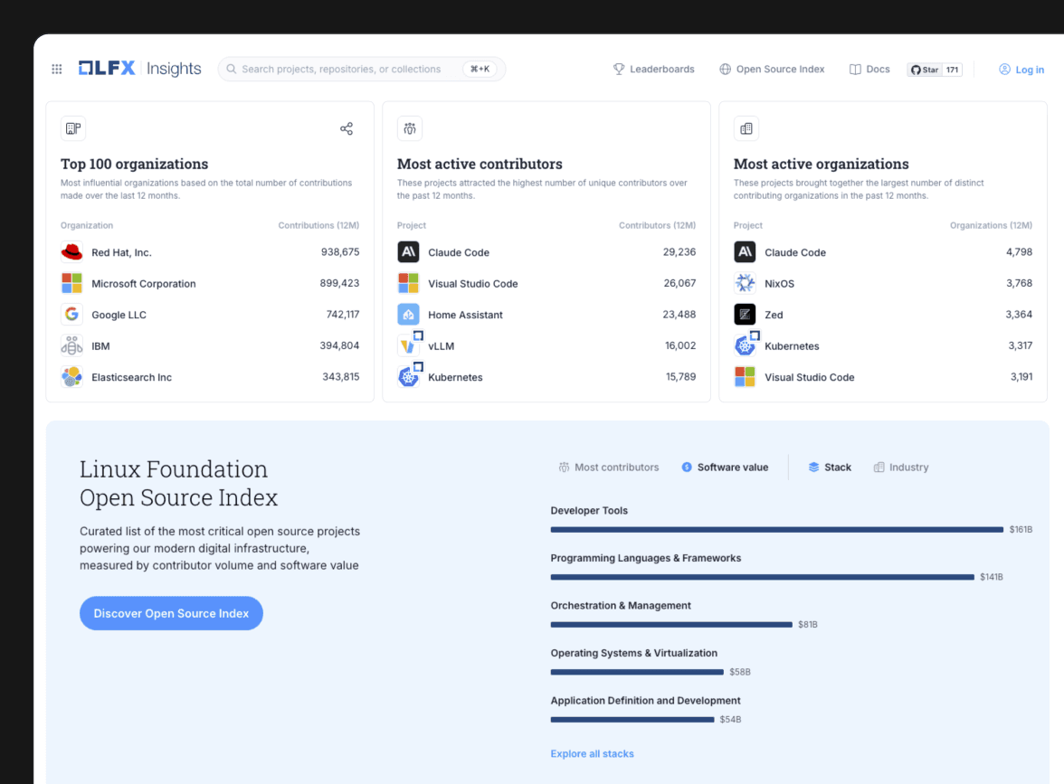Click inside the project search field
Image resolution: width=1064 pixels, height=784 pixels.
click(353, 69)
